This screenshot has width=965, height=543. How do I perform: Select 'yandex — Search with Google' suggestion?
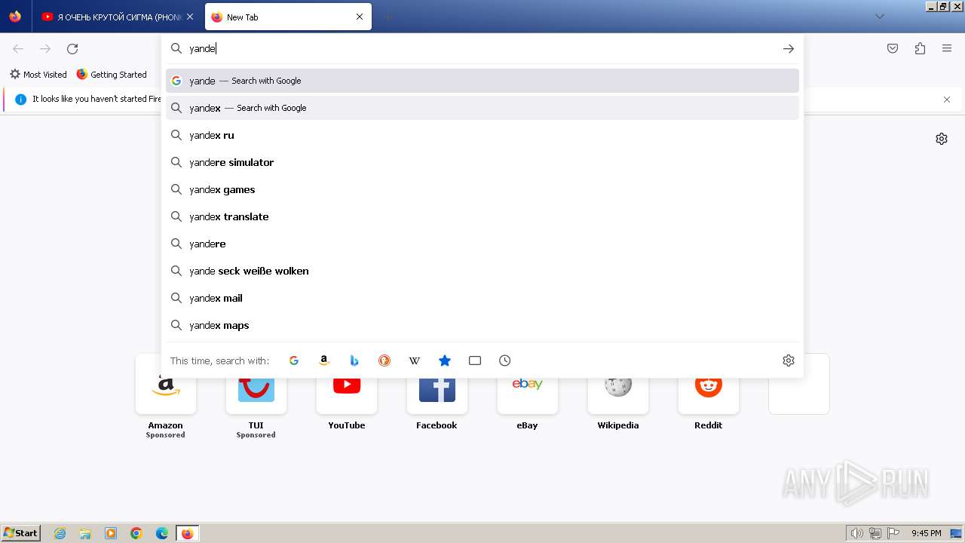[482, 108]
